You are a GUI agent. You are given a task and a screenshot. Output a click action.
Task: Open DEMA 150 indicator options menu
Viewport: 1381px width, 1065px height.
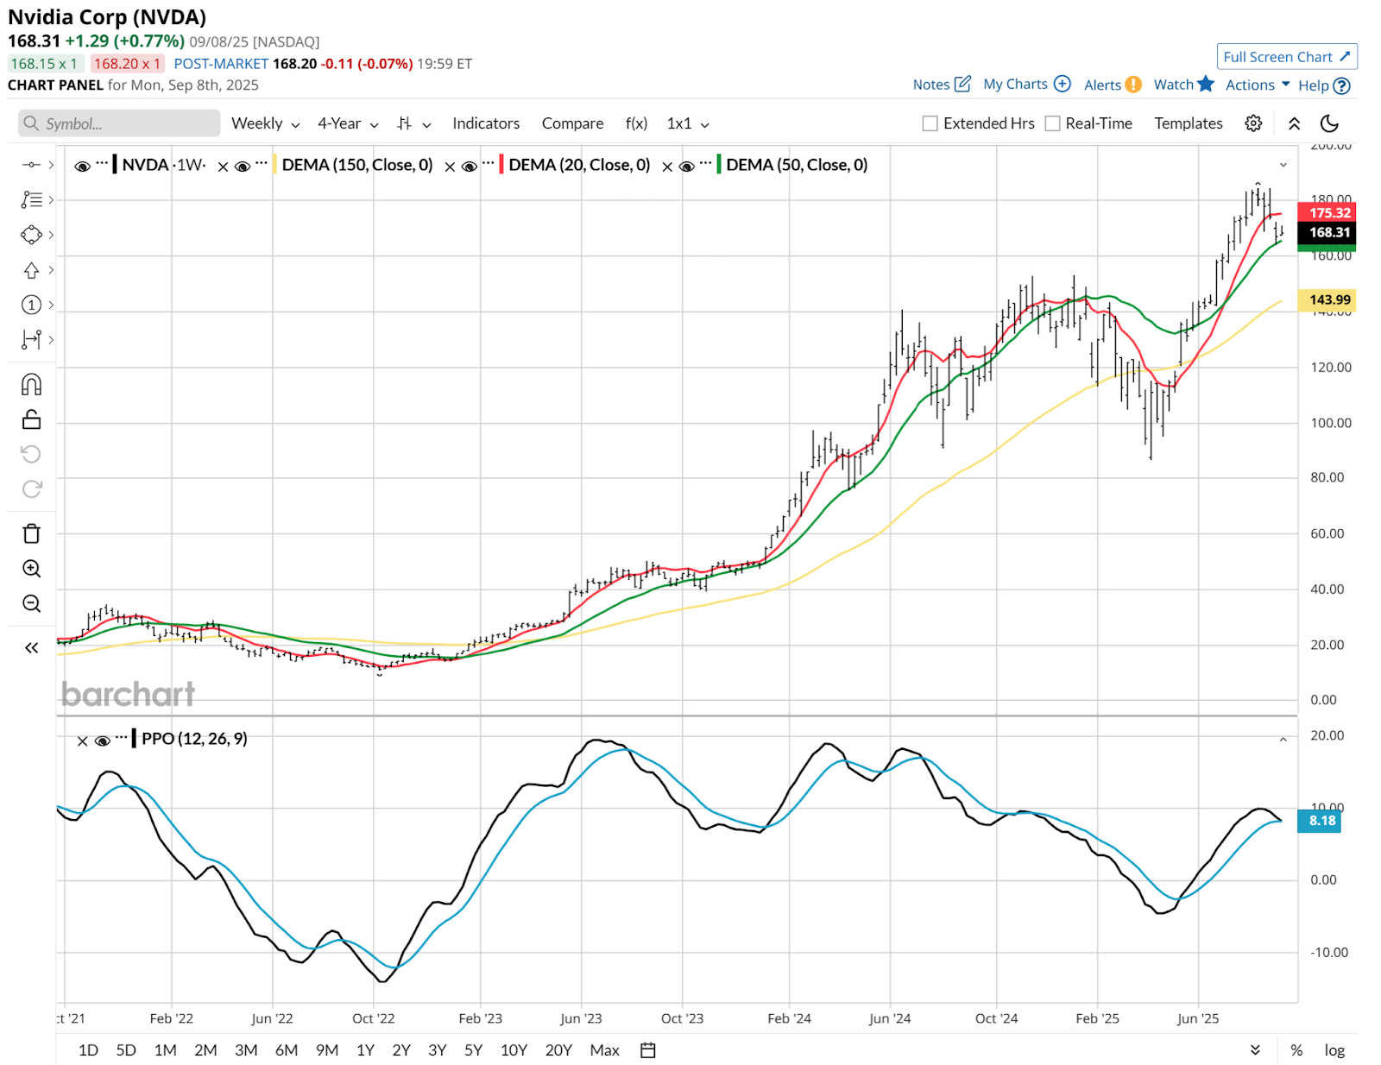(262, 162)
